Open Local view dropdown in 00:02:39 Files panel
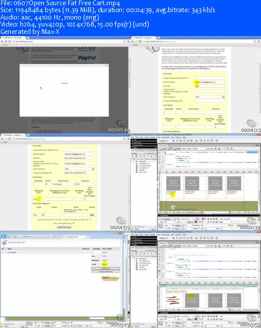 pos(152,153)
